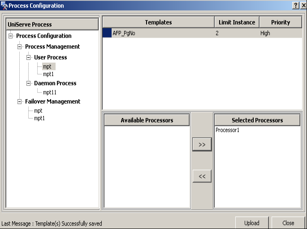Collapse the User Process node
Viewport: 307px width, 229px height.
click(28, 57)
